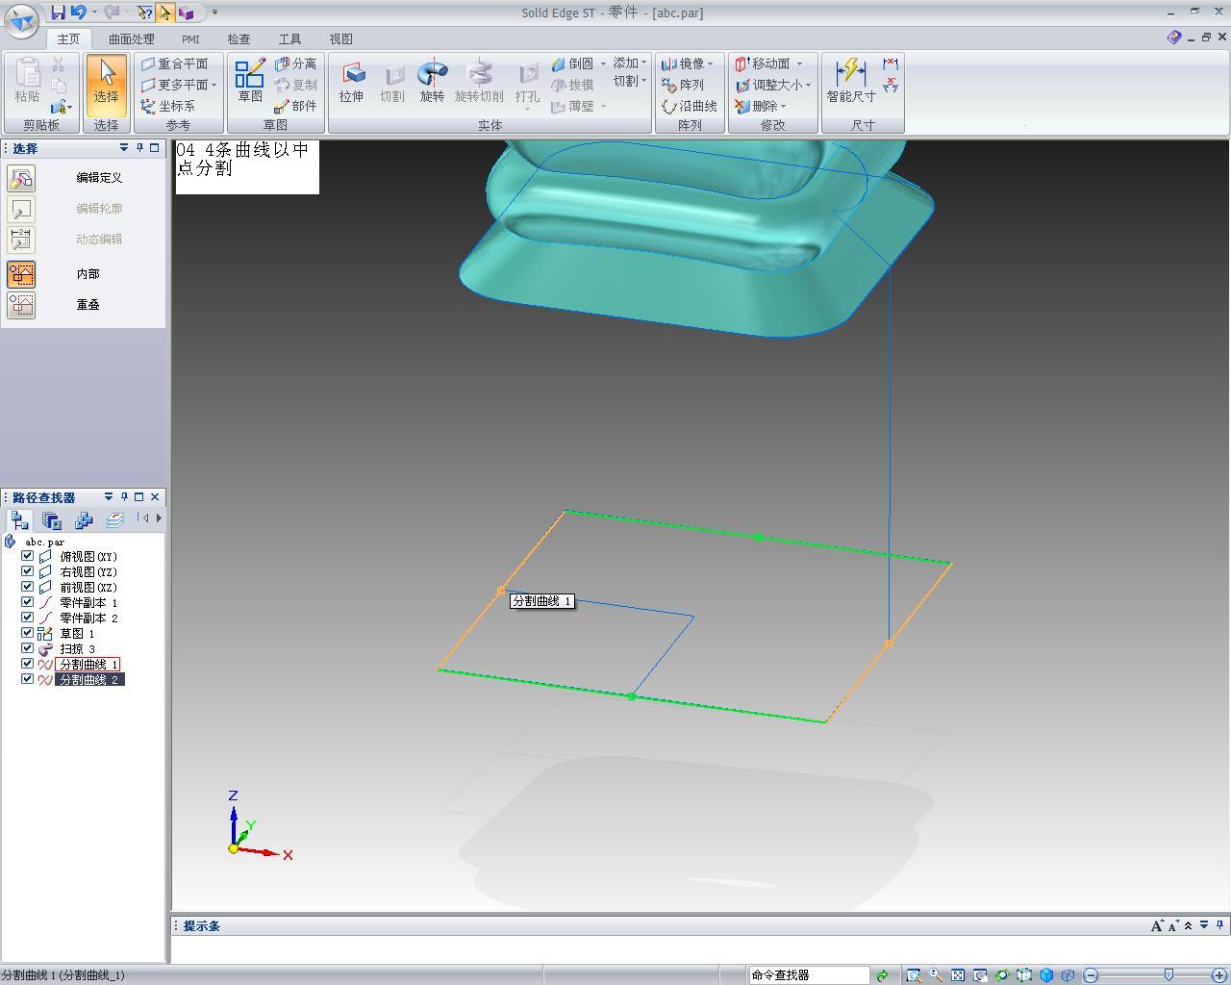The width and height of the screenshot is (1231, 985).
Task: Increase prompt bar font size
Action: 1157,926
